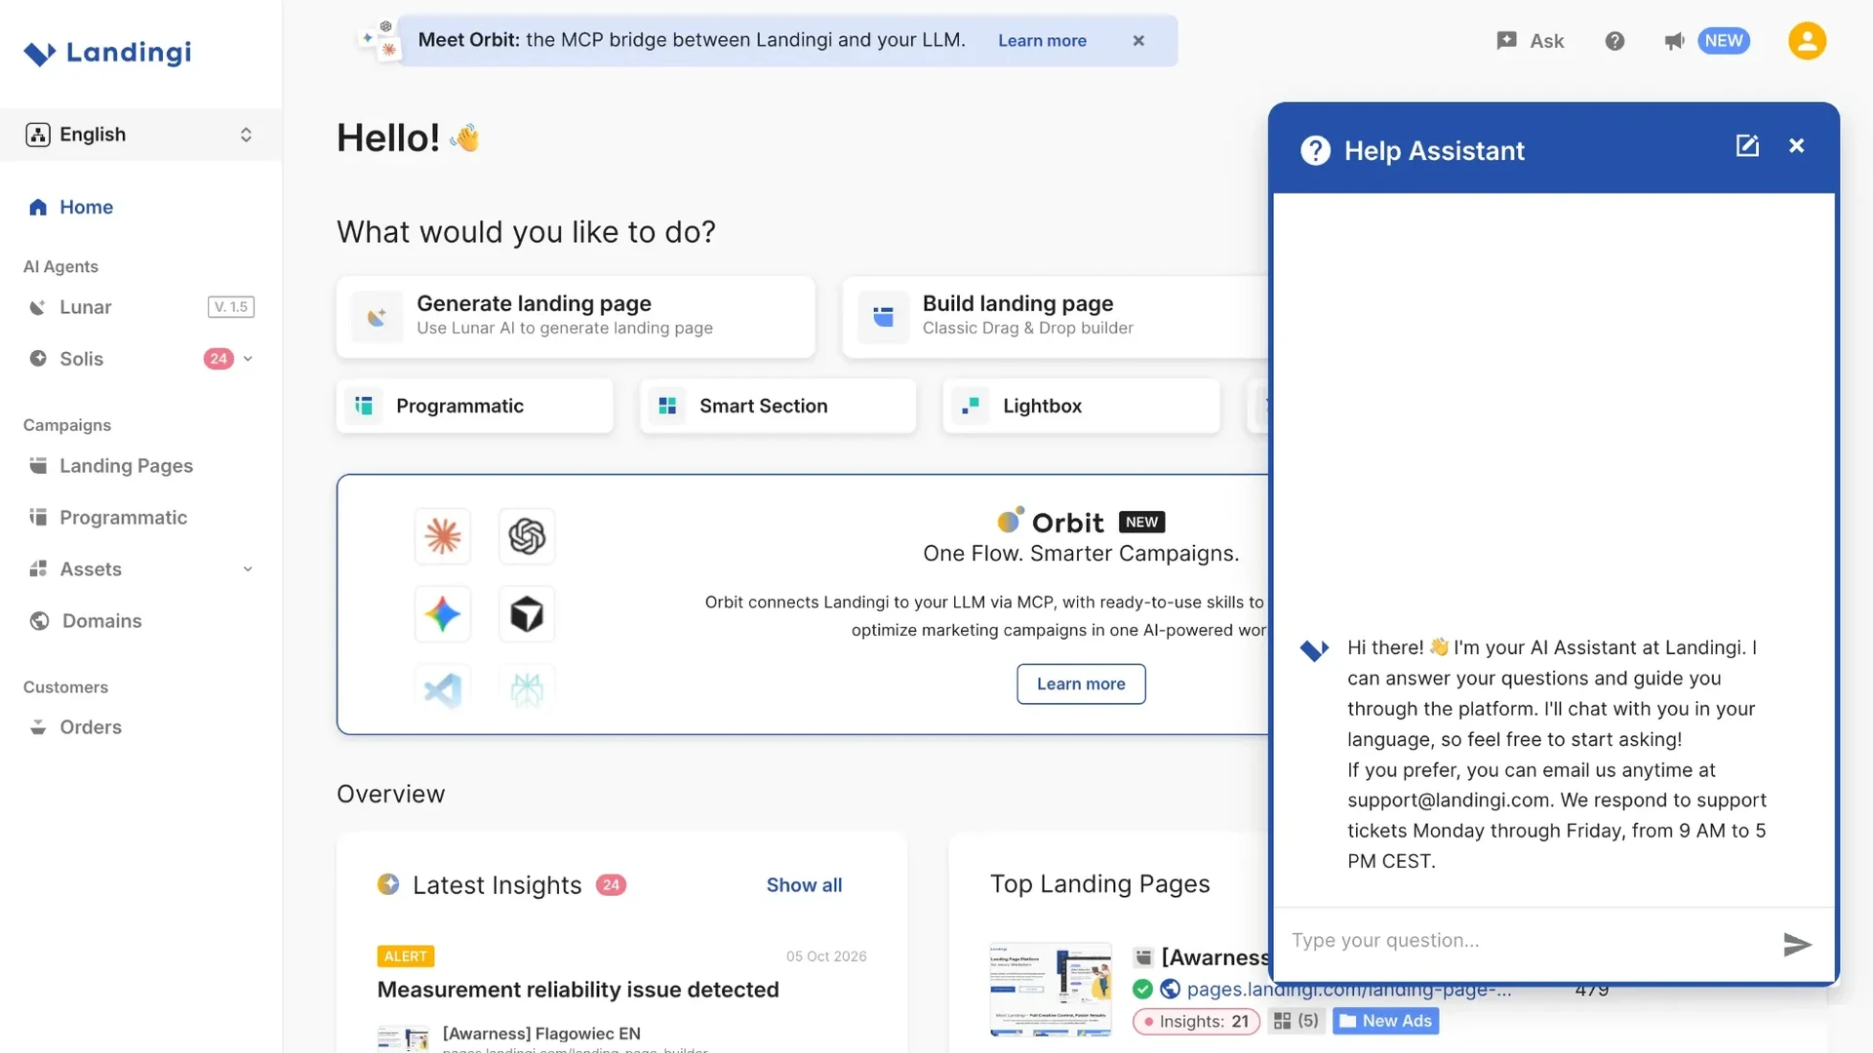Image resolution: width=1873 pixels, height=1053 pixels.
Task: Click the 05 Oct 2026 date
Action: point(826,956)
